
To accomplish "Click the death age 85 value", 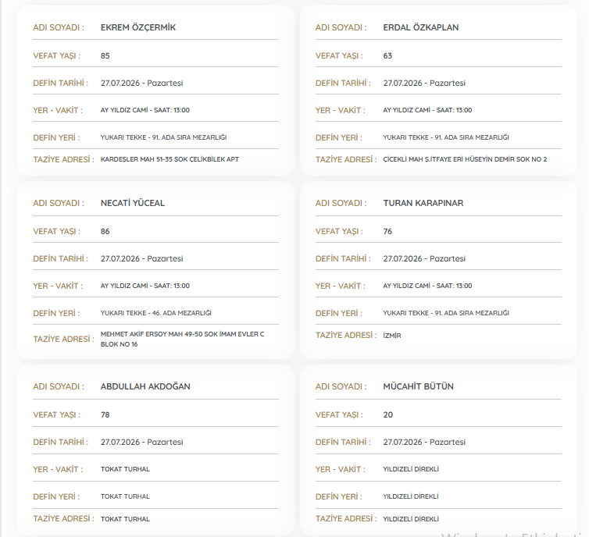I will 105,56.
